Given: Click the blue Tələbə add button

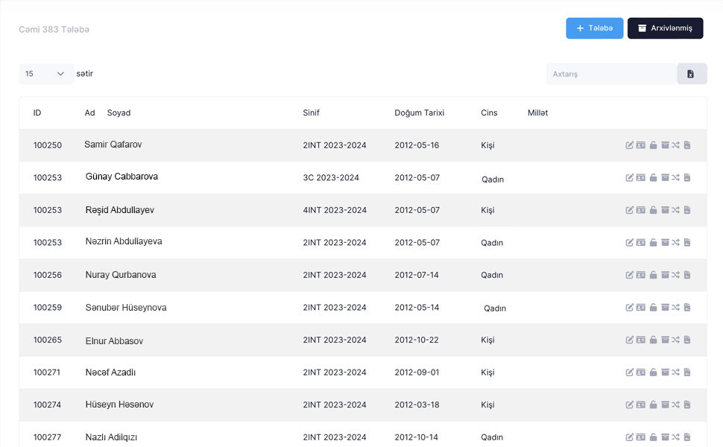Looking at the screenshot, I should [x=594, y=28].
